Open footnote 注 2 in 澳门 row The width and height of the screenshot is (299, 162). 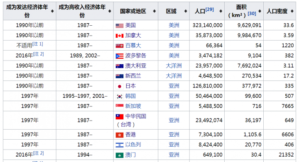(38, 153)
